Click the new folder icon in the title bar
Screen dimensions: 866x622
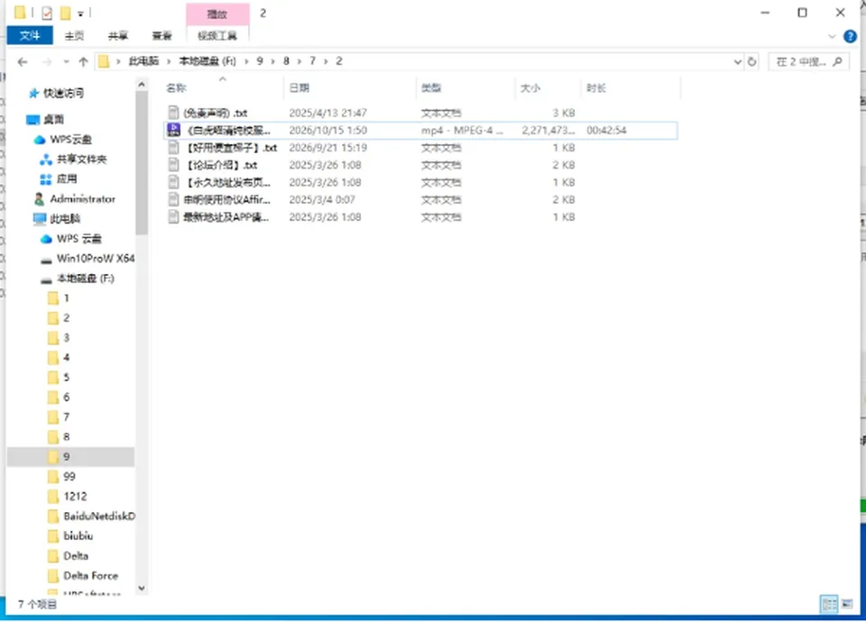pos(66,13)
